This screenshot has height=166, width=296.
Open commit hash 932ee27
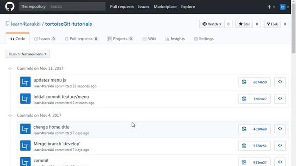tap(260, 162)
